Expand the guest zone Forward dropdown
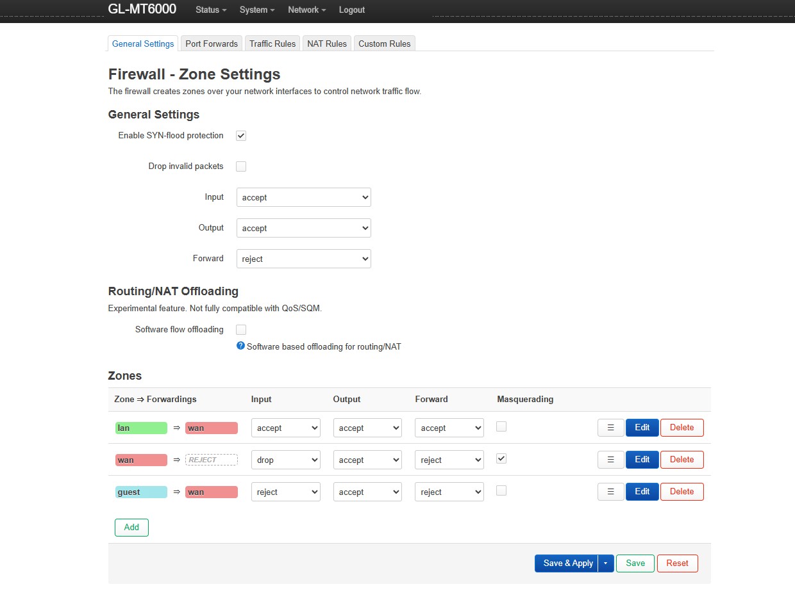The width and height of the screenshot is (795, 591). [449, 492]
